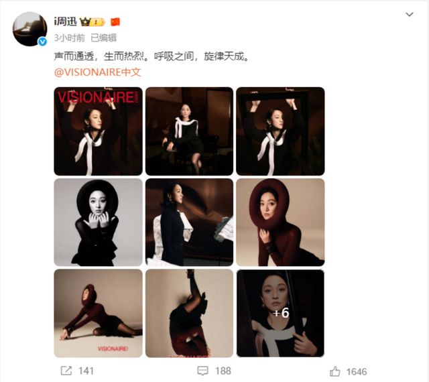
Task: Open the i周迅 username link
Action: (x=65, y=21)
